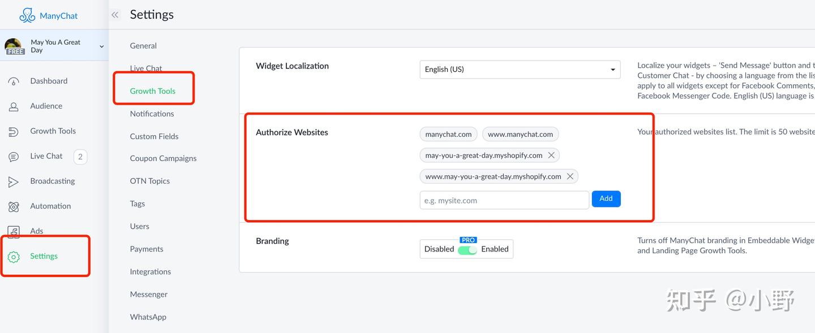
Task: Click the ManyChat logo icon
Action: (x=27, y=15)
